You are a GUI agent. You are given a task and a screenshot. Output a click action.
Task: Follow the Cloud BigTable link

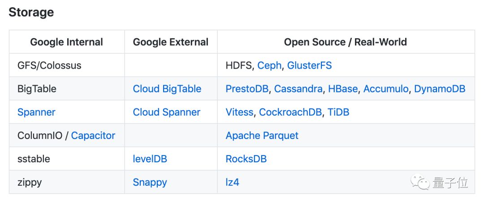[167, 89]
